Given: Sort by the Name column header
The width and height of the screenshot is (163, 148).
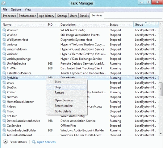Looking at the screenshot, I should [x=24, y=25].
